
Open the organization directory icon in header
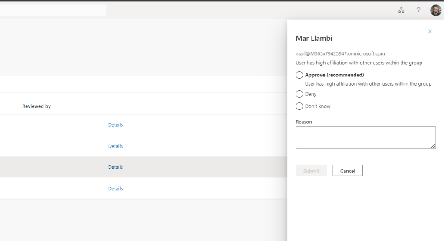tap(401, 10)
